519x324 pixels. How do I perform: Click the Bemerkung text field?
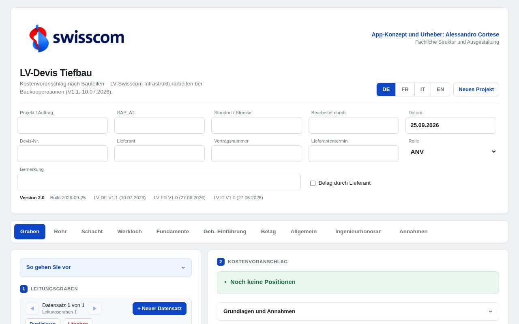(159, 182)
